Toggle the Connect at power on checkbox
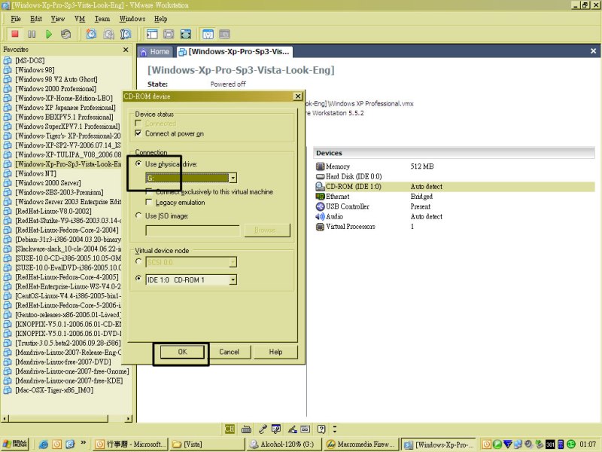Screen dimensions: 602x452 pyautogui.click(x=138, y=133)
